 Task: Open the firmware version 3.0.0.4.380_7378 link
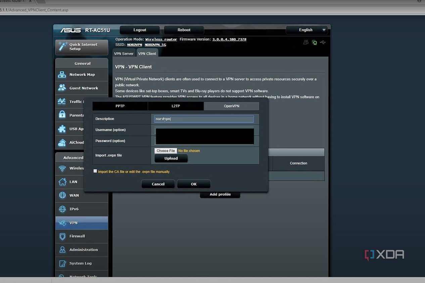(x=229, y=39)
